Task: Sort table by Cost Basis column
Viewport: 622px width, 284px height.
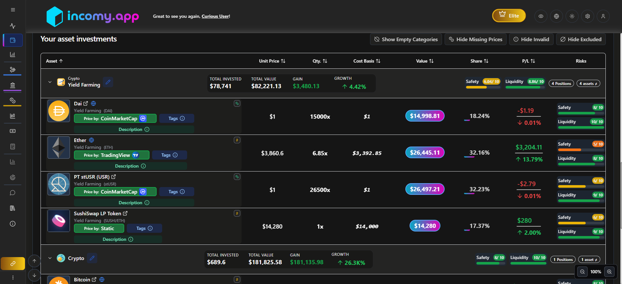Action: (x=367, y=61)
